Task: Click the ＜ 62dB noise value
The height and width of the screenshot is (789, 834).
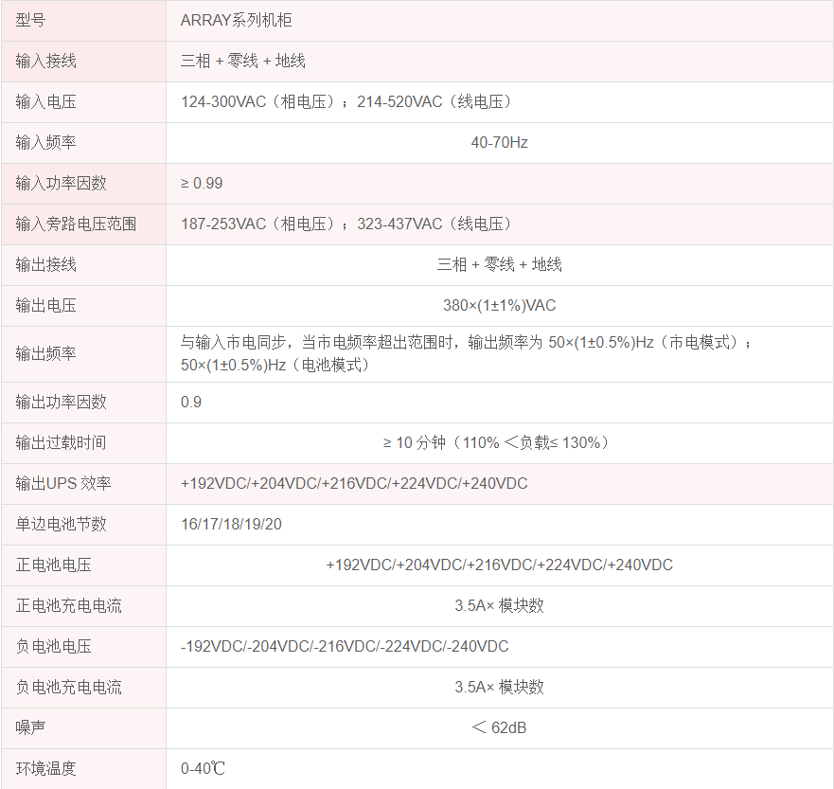Action: pos(499,727)
